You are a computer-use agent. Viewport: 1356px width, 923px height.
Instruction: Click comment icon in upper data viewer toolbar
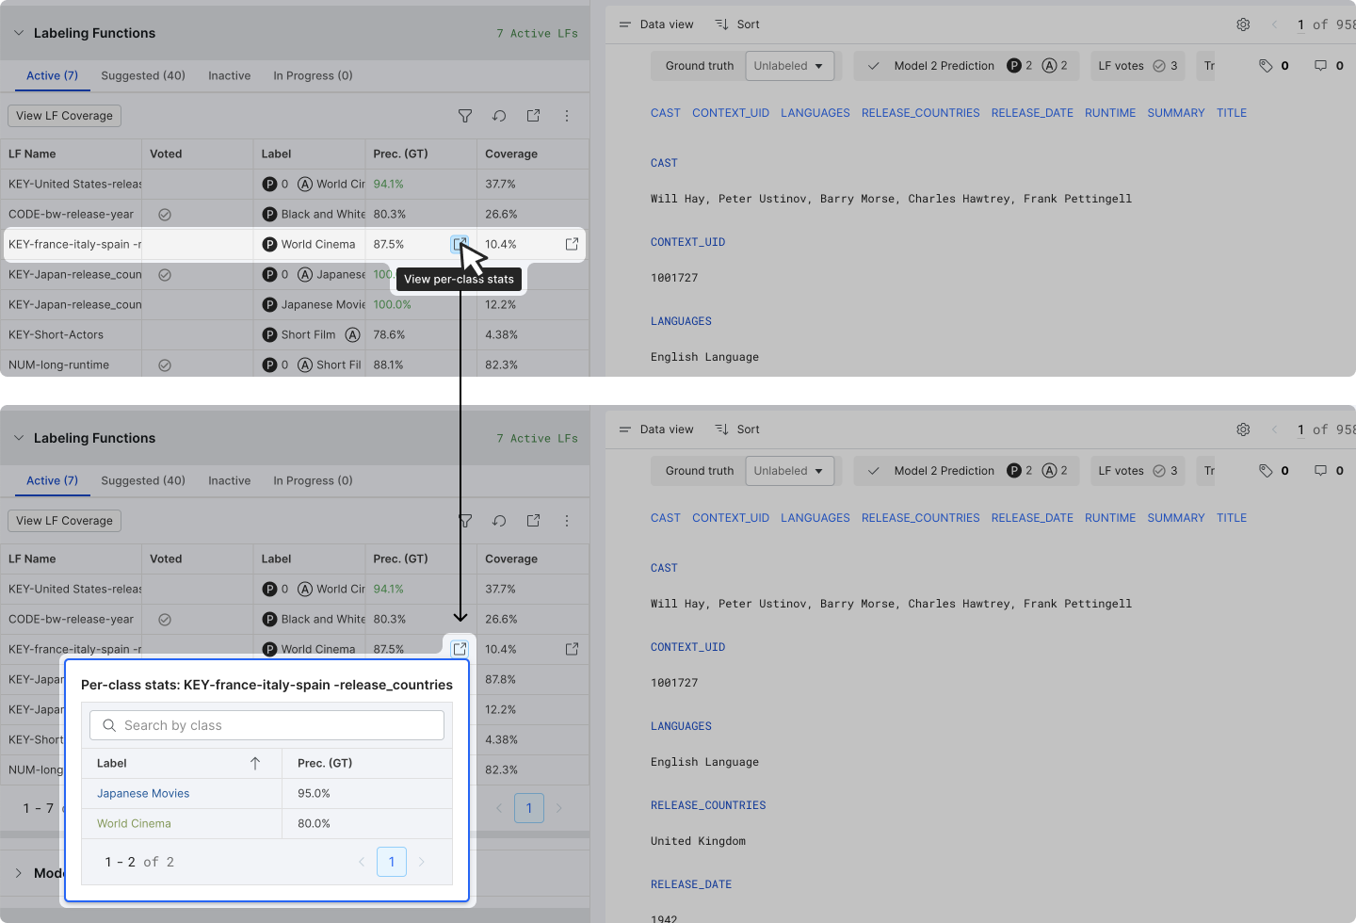(1320, 66)
